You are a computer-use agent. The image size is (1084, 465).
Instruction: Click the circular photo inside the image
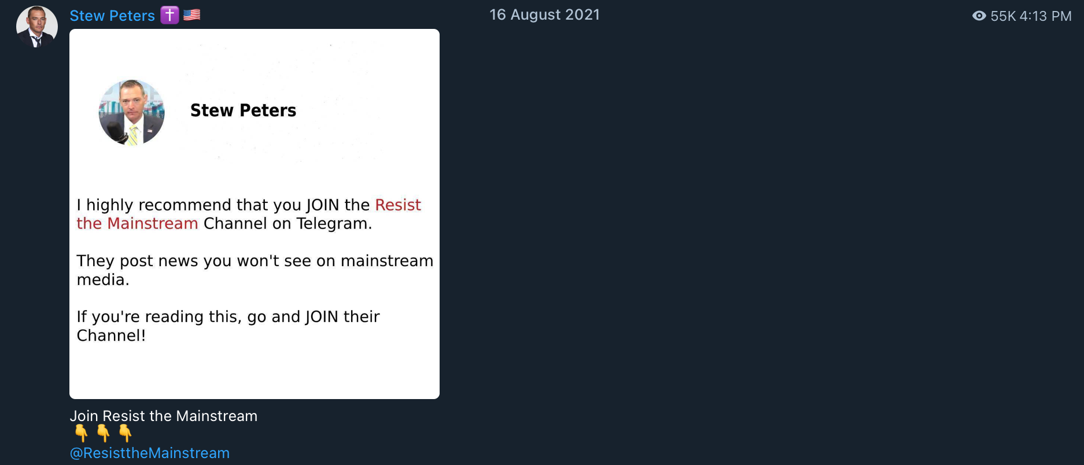tap(132, 112)
